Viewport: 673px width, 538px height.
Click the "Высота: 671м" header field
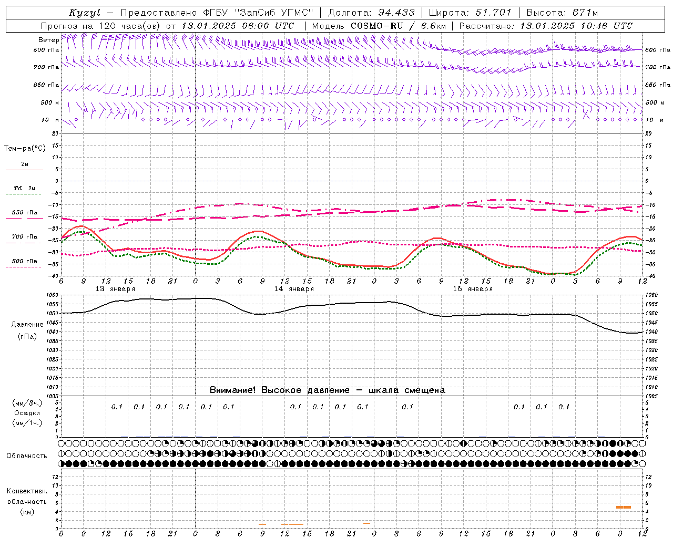coord(562,13)
